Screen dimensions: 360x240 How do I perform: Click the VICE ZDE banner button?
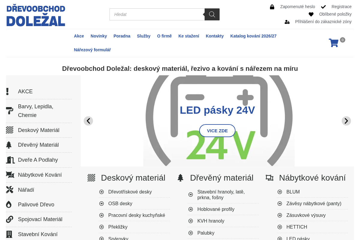(x=217, y=131)
